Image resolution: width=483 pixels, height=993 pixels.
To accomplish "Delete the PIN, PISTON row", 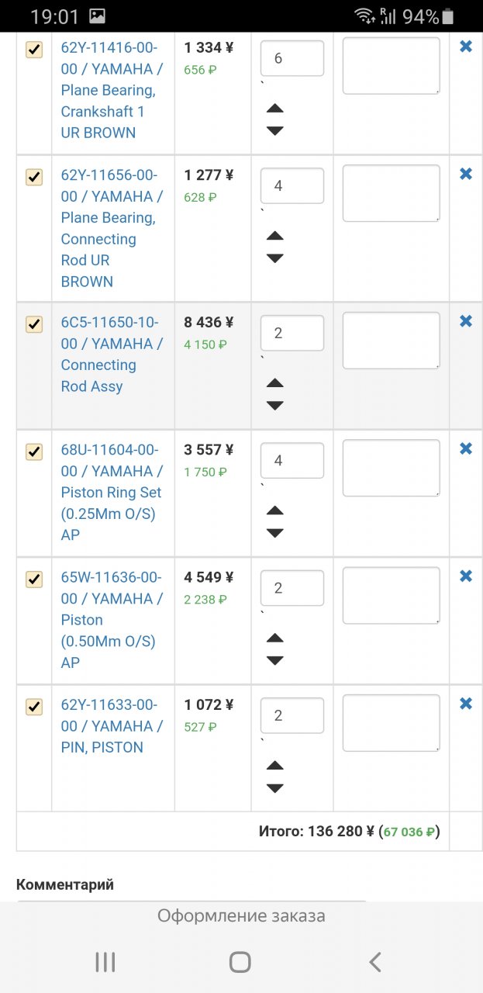I will pyautogui.click(x=466, y=704).
